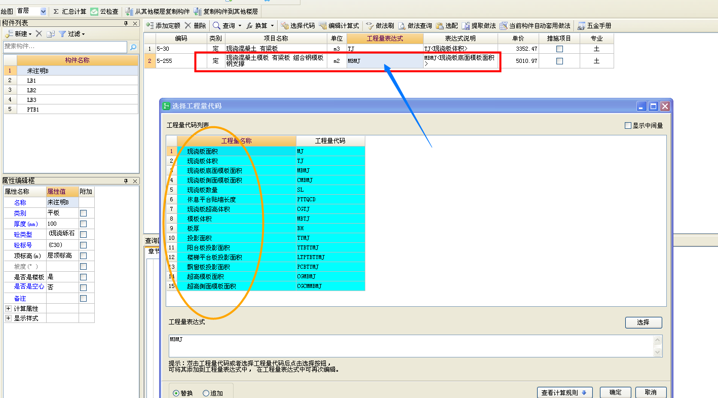
Task: Confirm with the 确定 button
Action: point(615,392)
